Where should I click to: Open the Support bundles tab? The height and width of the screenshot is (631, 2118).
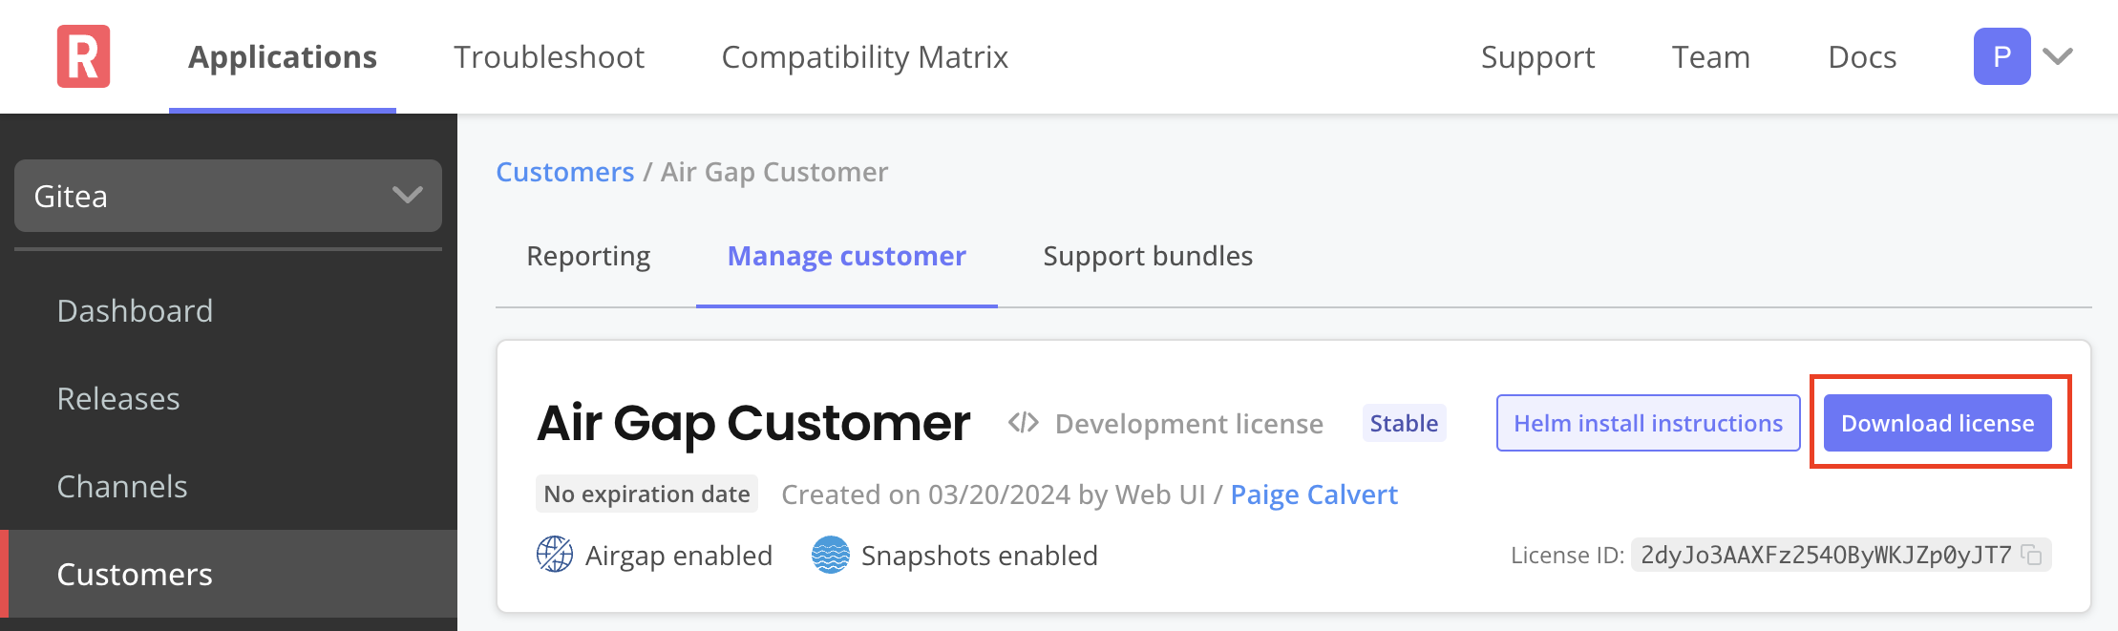tap(1147, 256)
